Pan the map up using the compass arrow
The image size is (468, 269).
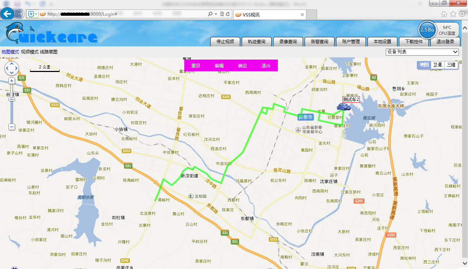[x=12, y=64]
